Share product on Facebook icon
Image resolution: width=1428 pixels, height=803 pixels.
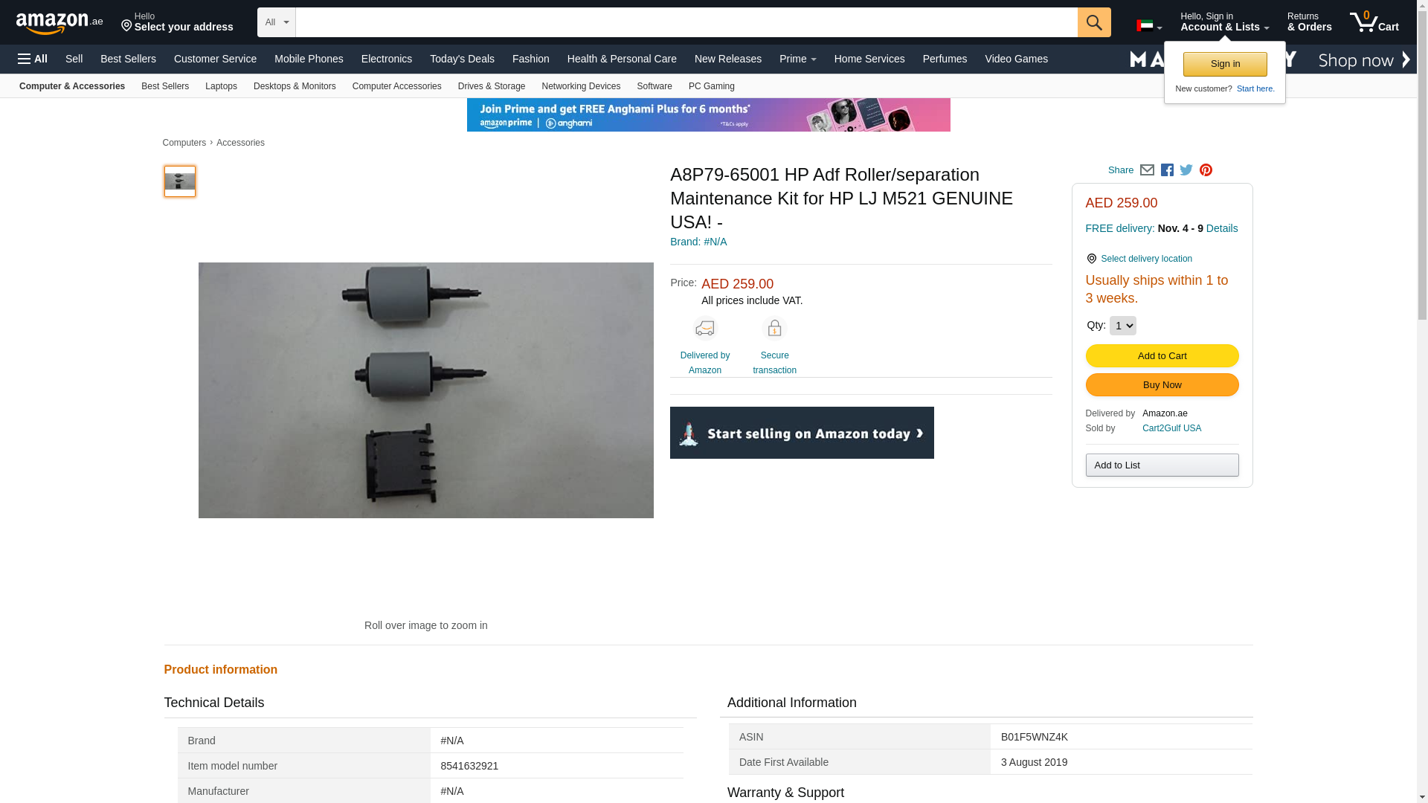[x=1167, y=170]
